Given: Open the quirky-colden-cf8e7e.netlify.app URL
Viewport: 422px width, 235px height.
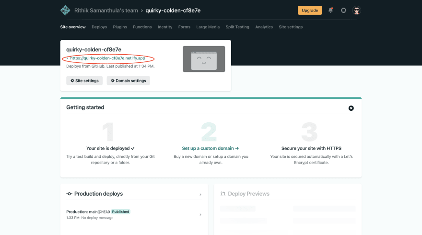Looking at the screenshot, I should click(107, 58).
